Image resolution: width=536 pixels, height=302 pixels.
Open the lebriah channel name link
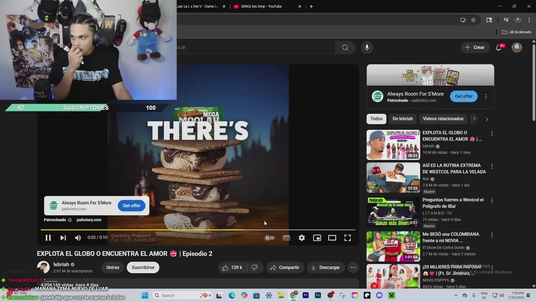tap(61, 264)
